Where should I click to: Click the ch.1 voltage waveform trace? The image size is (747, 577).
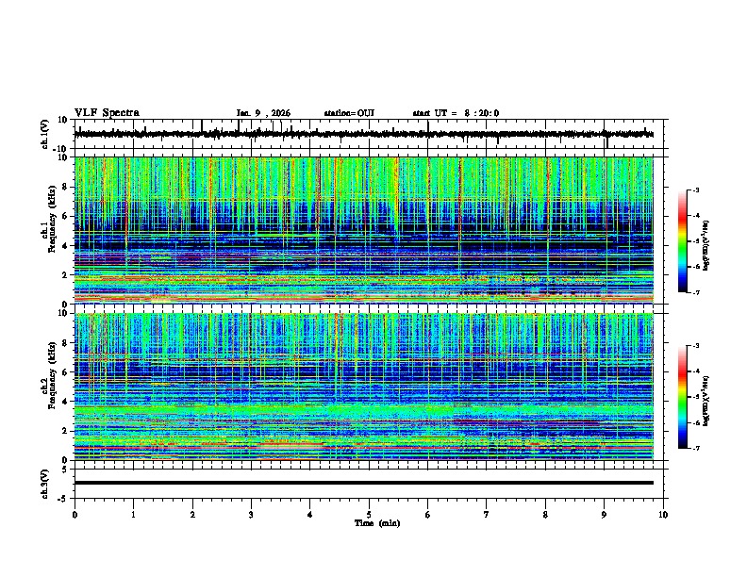[363, 134]
